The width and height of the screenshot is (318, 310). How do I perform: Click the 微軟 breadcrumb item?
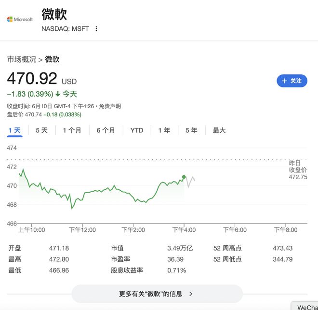coord(53,59)
